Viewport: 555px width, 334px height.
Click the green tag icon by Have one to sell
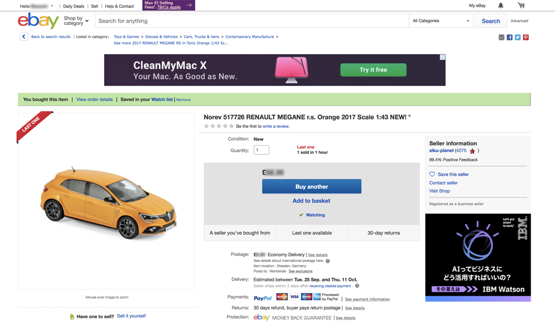pyautogui.click(x=72, y=316)
